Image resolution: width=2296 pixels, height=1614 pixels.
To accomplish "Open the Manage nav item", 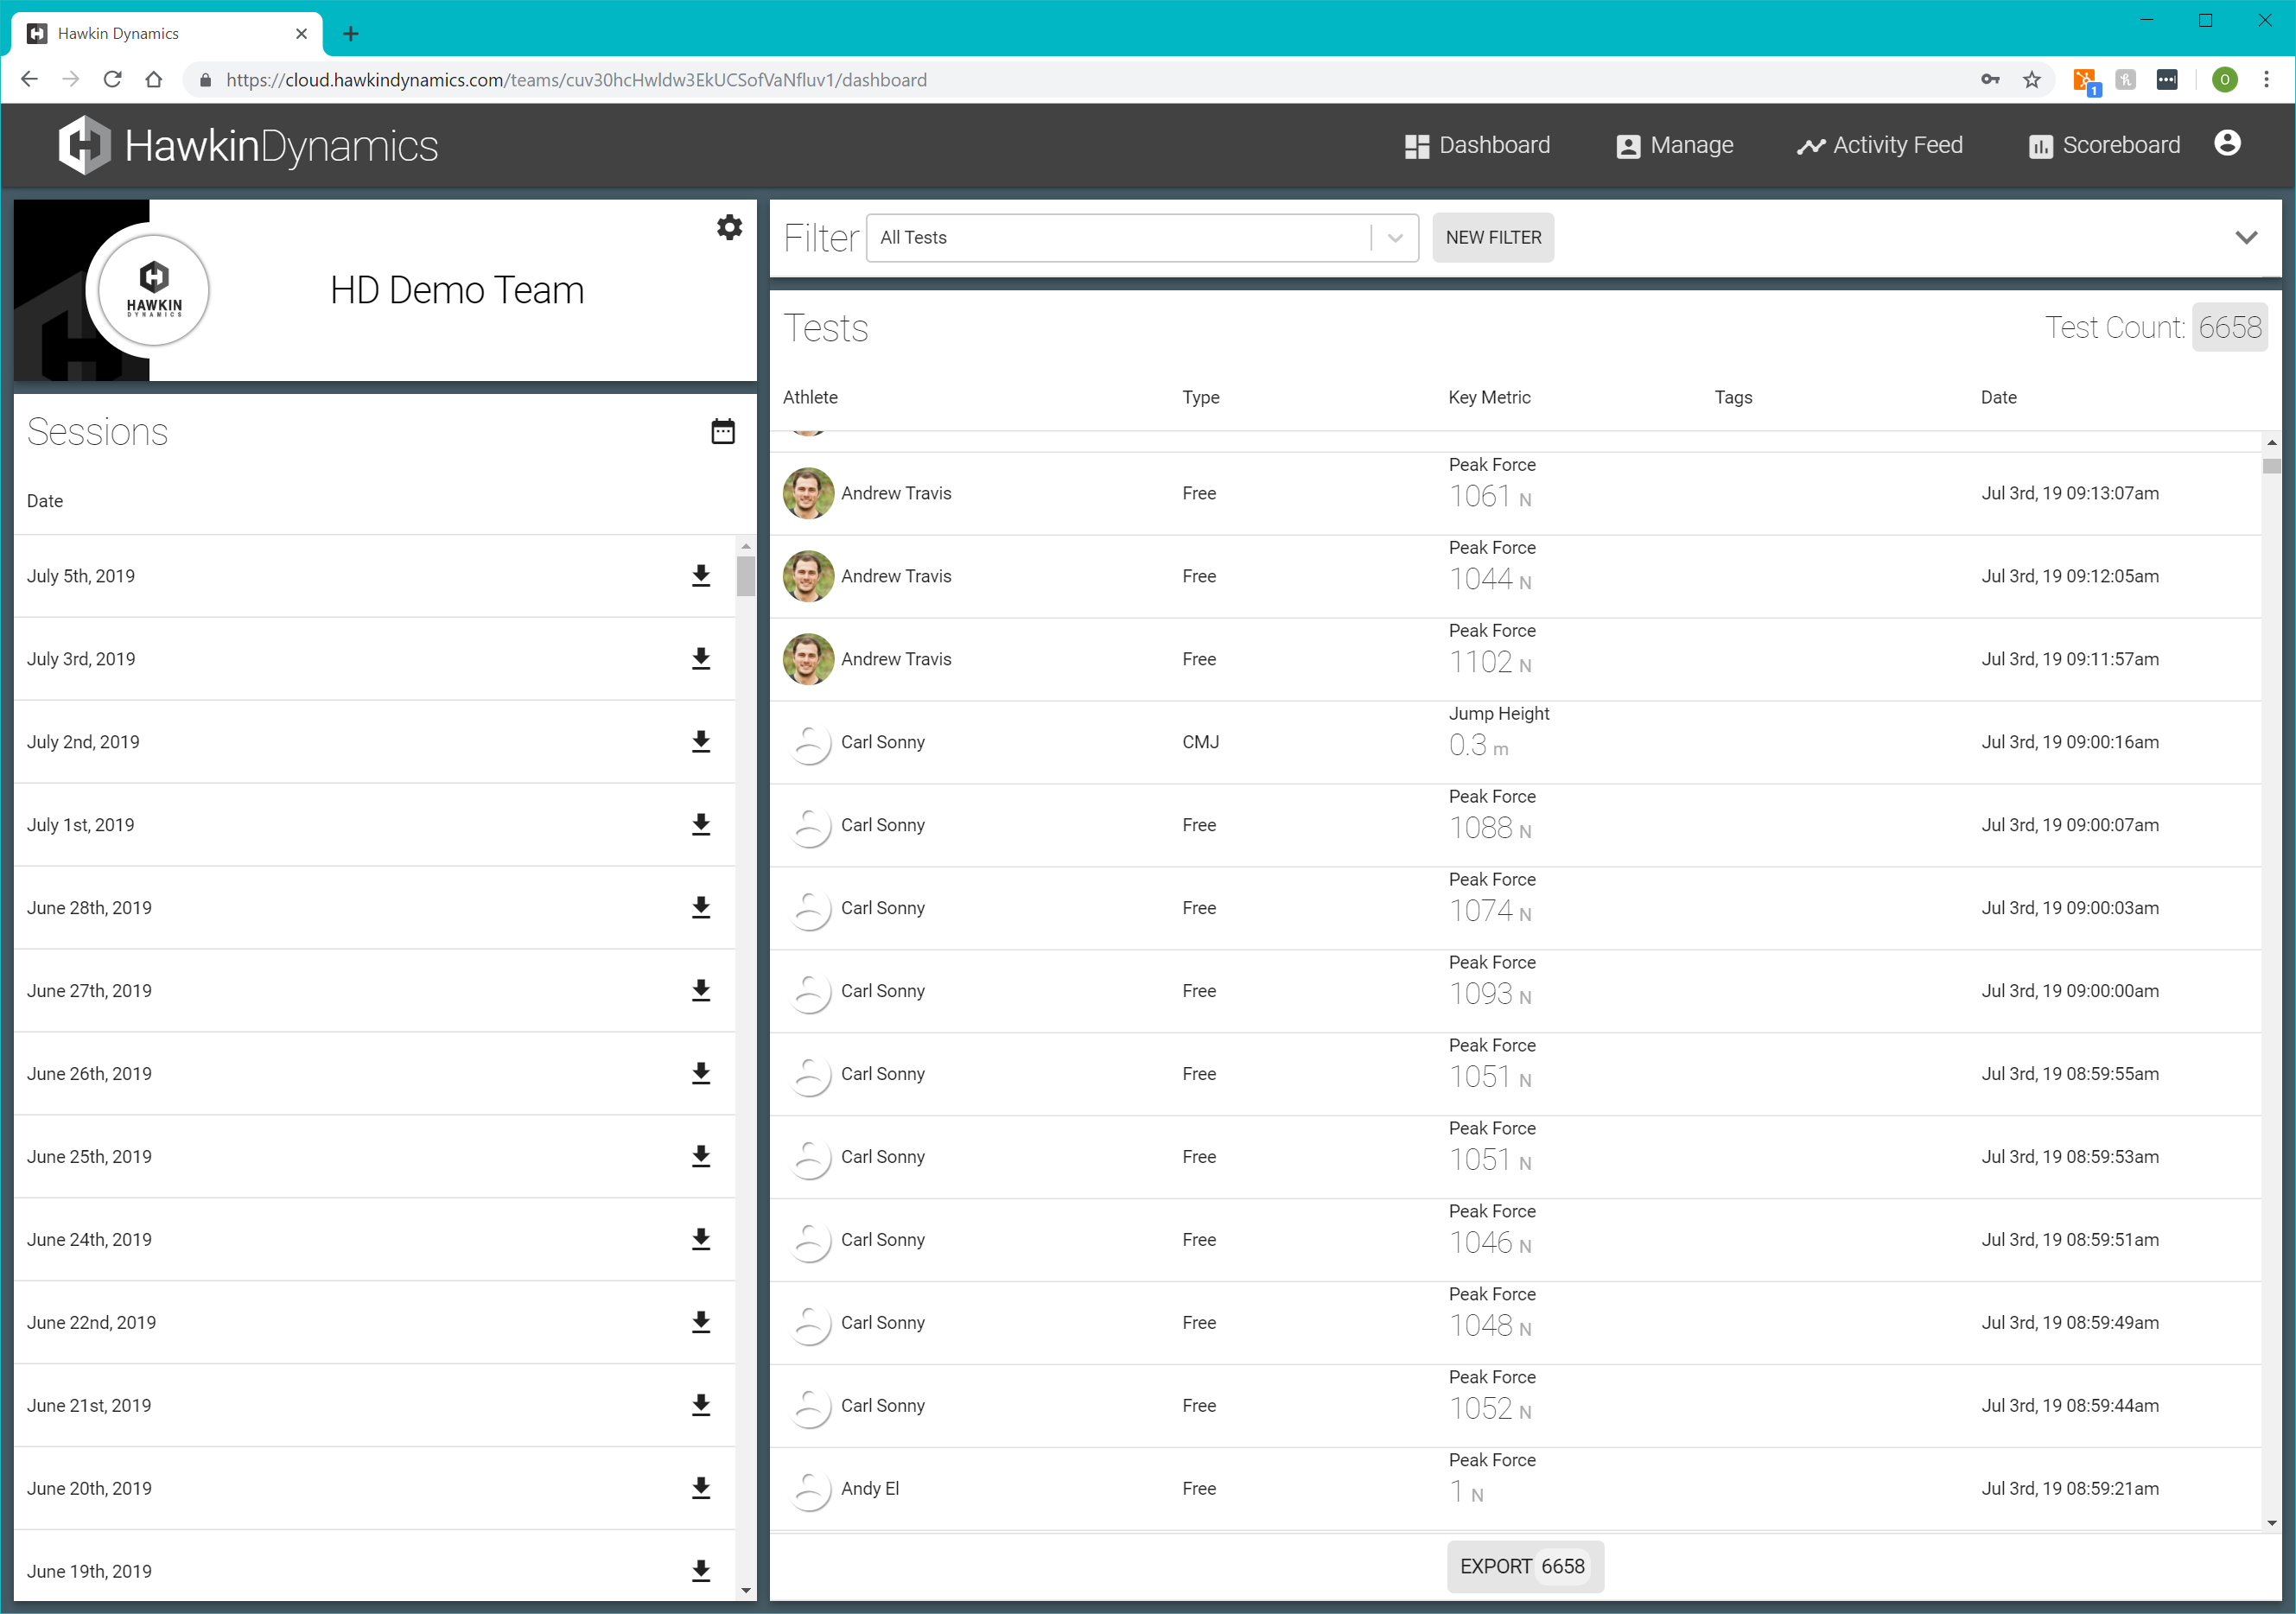I will tap(1675, 145).
